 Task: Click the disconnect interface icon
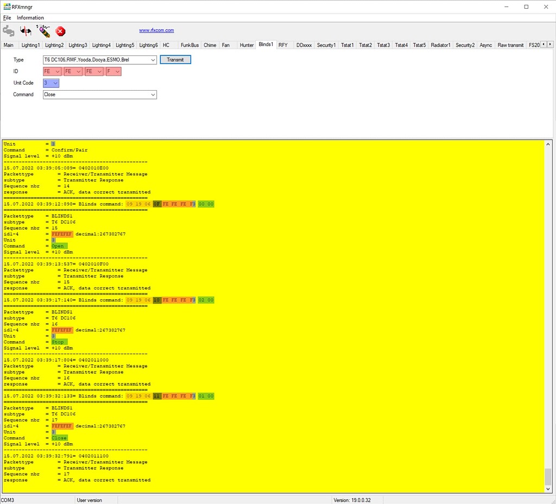click(x=26, y=31)
